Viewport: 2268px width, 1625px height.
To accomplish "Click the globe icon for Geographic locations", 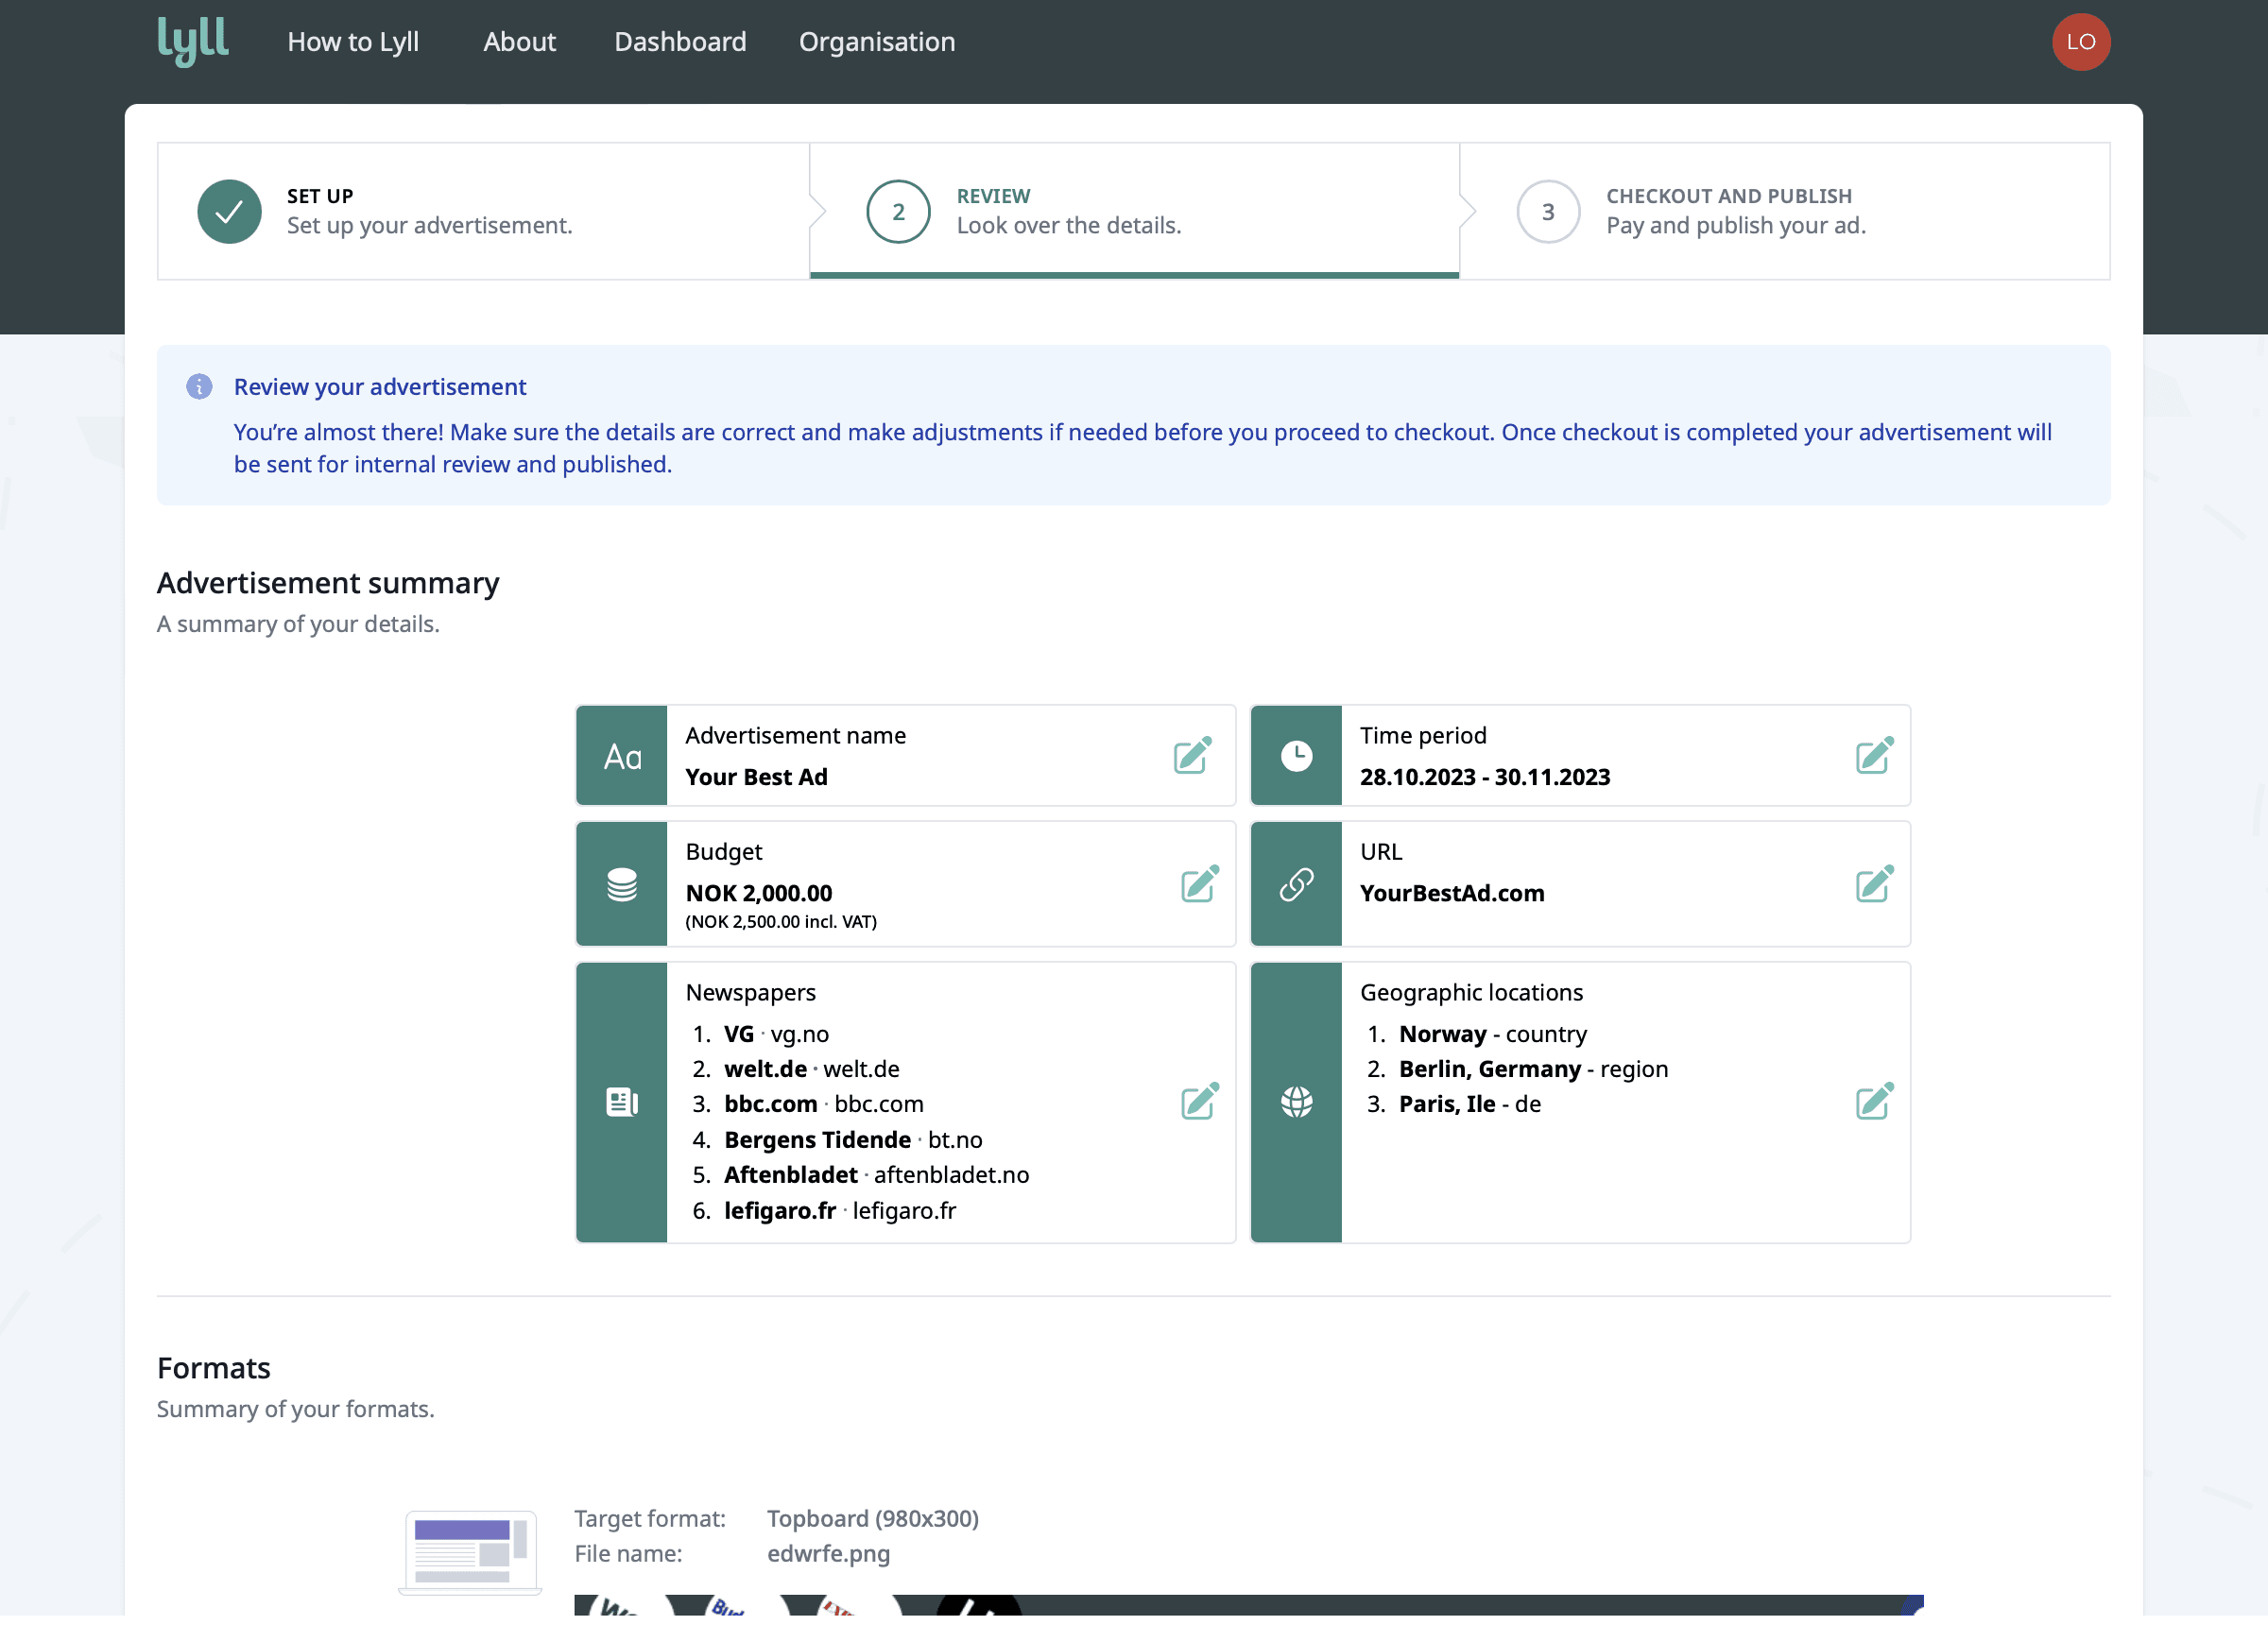I will coord(1296,1102).
